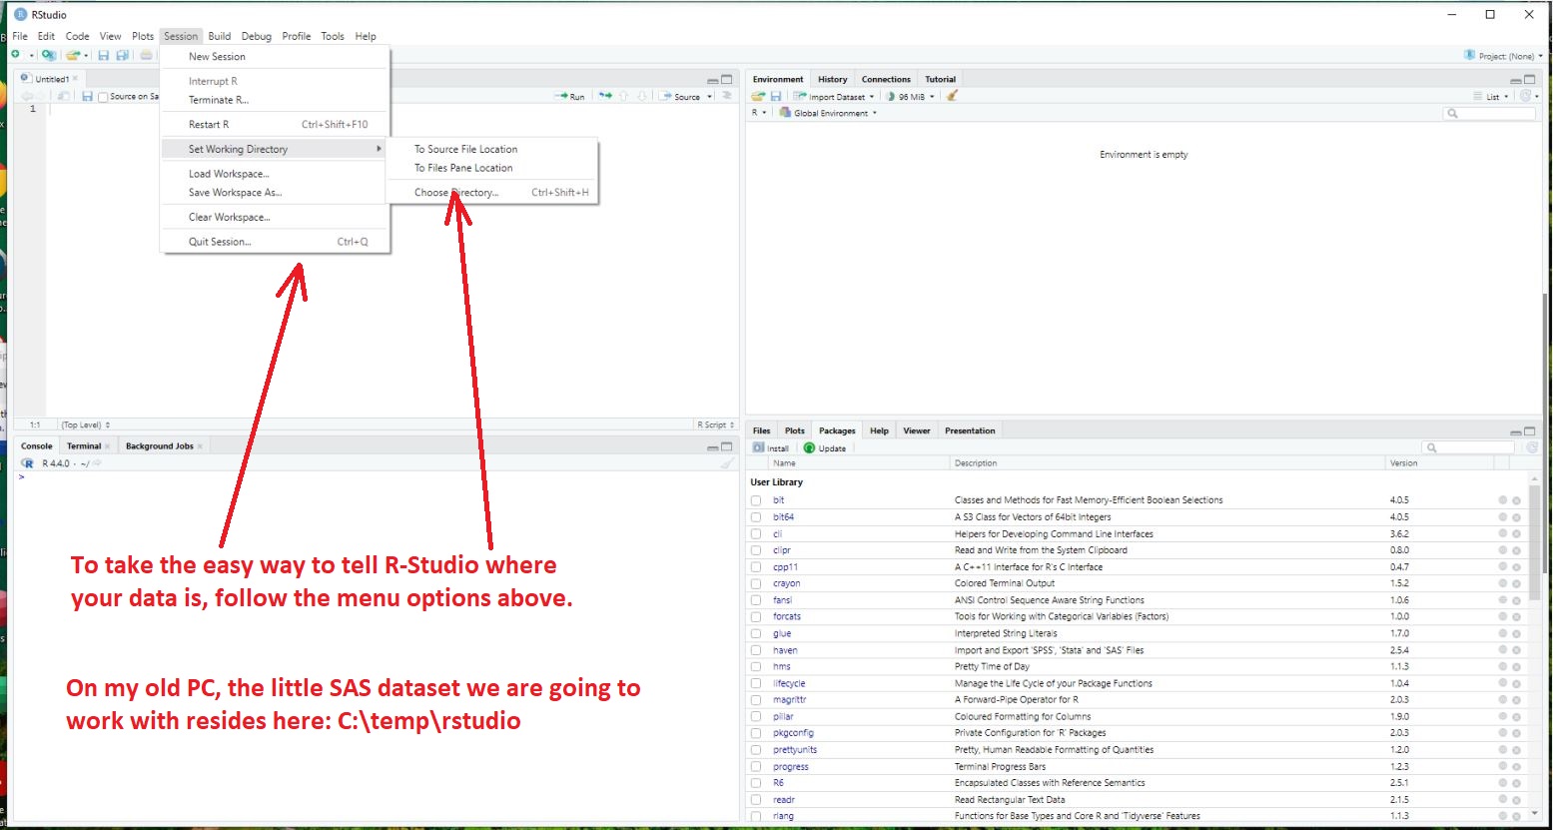Click the New File icon in toolbar
This screenshot has height=830, width=1553.
tap(16, 55)
